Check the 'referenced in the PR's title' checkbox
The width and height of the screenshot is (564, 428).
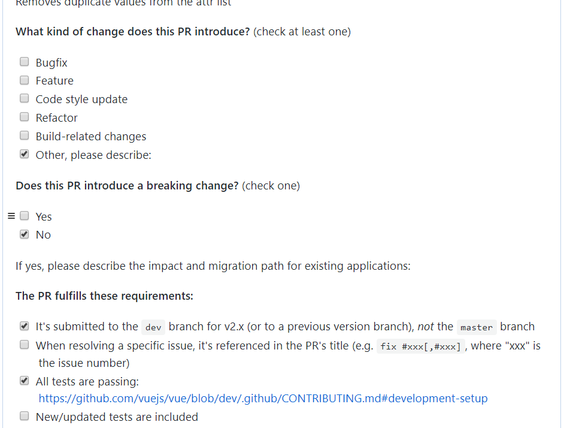[x=25, y=345]
